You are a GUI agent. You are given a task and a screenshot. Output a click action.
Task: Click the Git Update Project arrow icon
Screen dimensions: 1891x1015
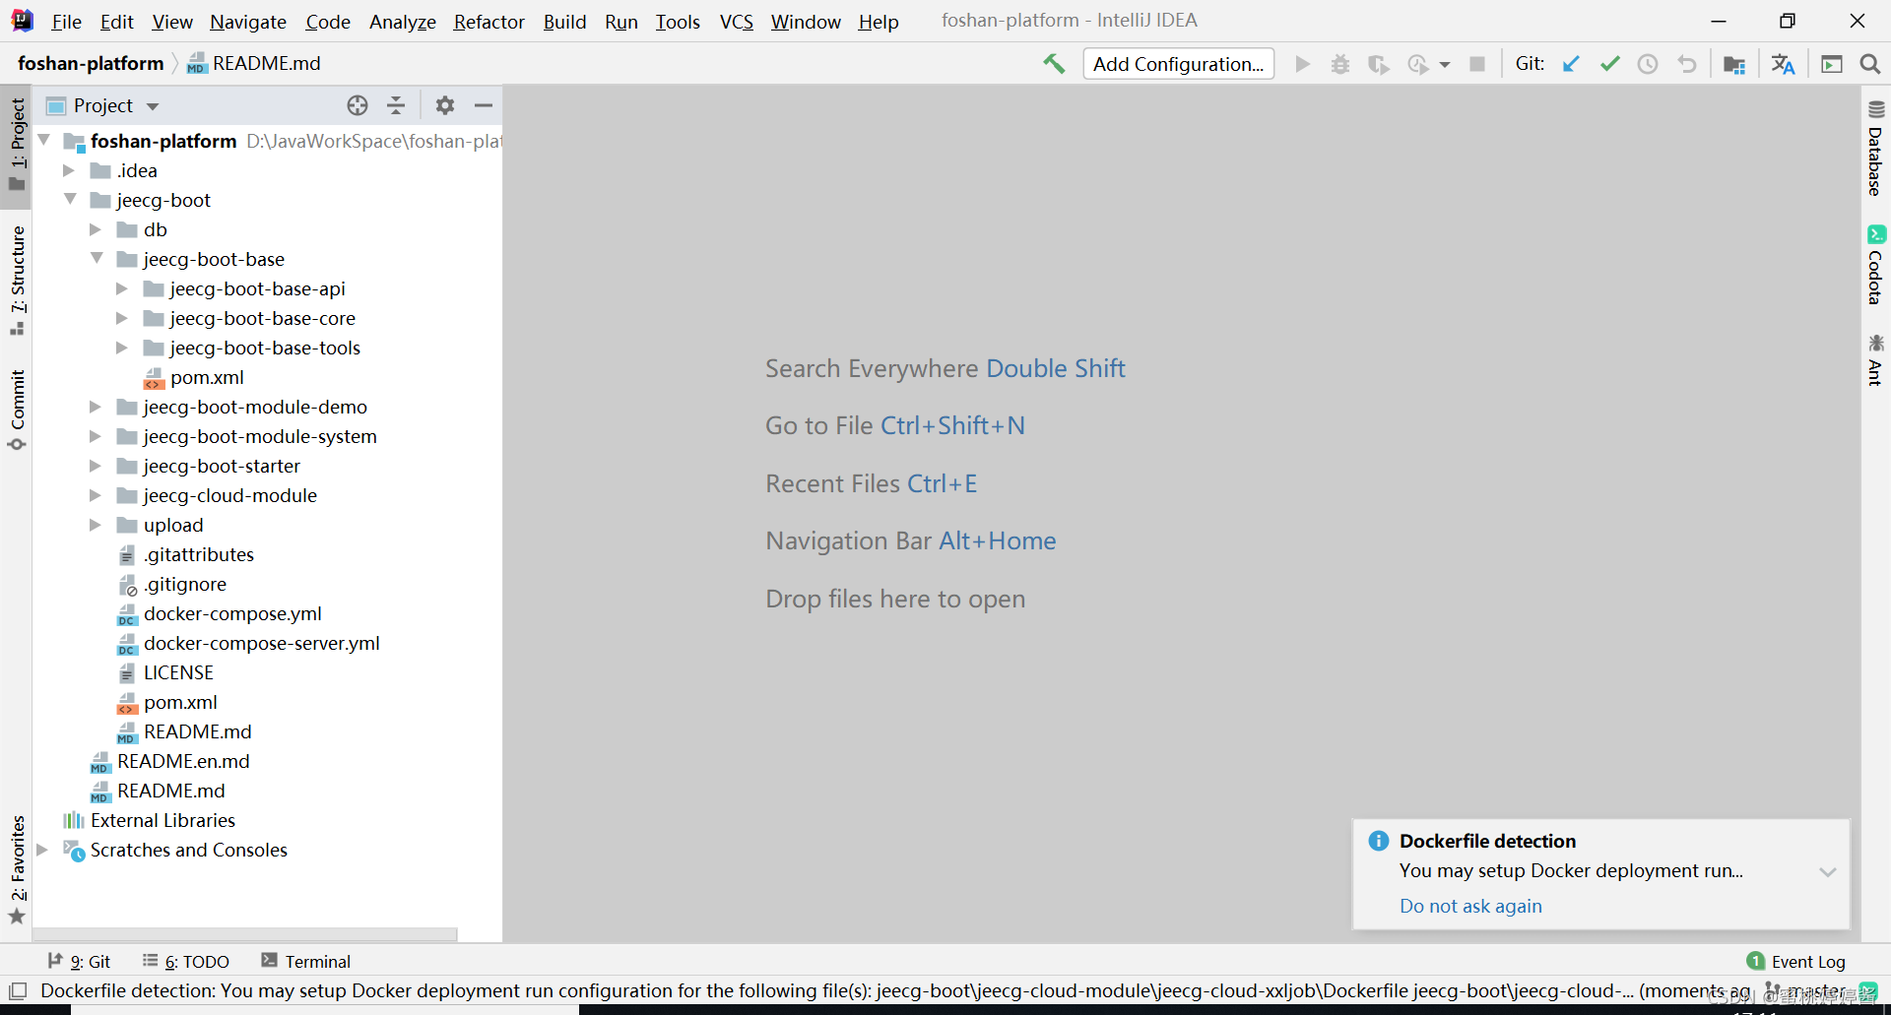[1571, 64]
